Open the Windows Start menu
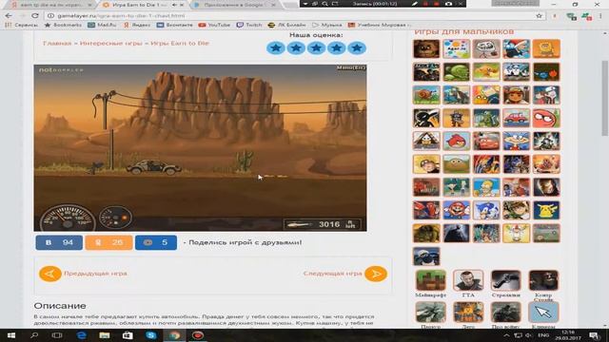Viewport: 609px width, 342px height. click(x=11, y=335)
